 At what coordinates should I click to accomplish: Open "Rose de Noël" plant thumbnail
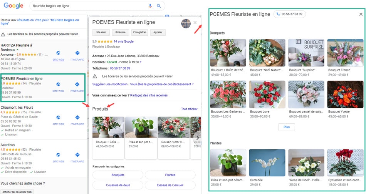(306, 163)
